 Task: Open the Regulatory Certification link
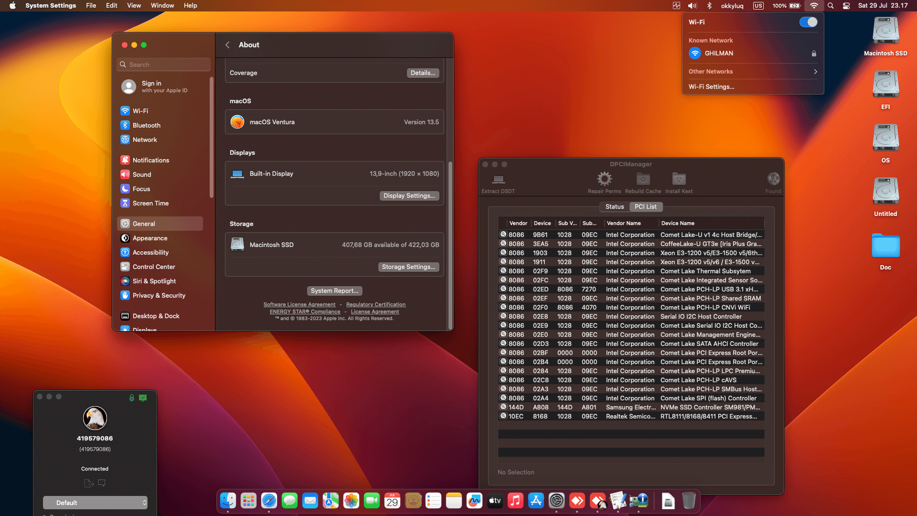click(376, 304)
